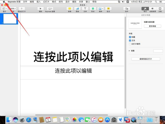
Task: Enable the 幻灯片编号 slide number checkbox
Action: pyautogui.click(x=130, y=44)
